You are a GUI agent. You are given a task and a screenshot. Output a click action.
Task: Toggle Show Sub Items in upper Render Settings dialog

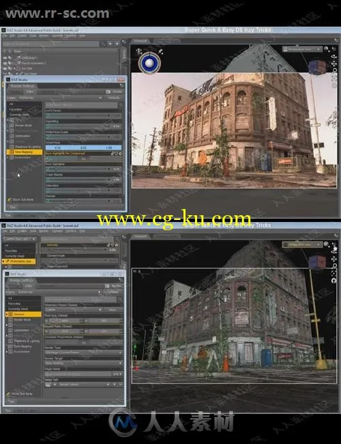[20, 199]
